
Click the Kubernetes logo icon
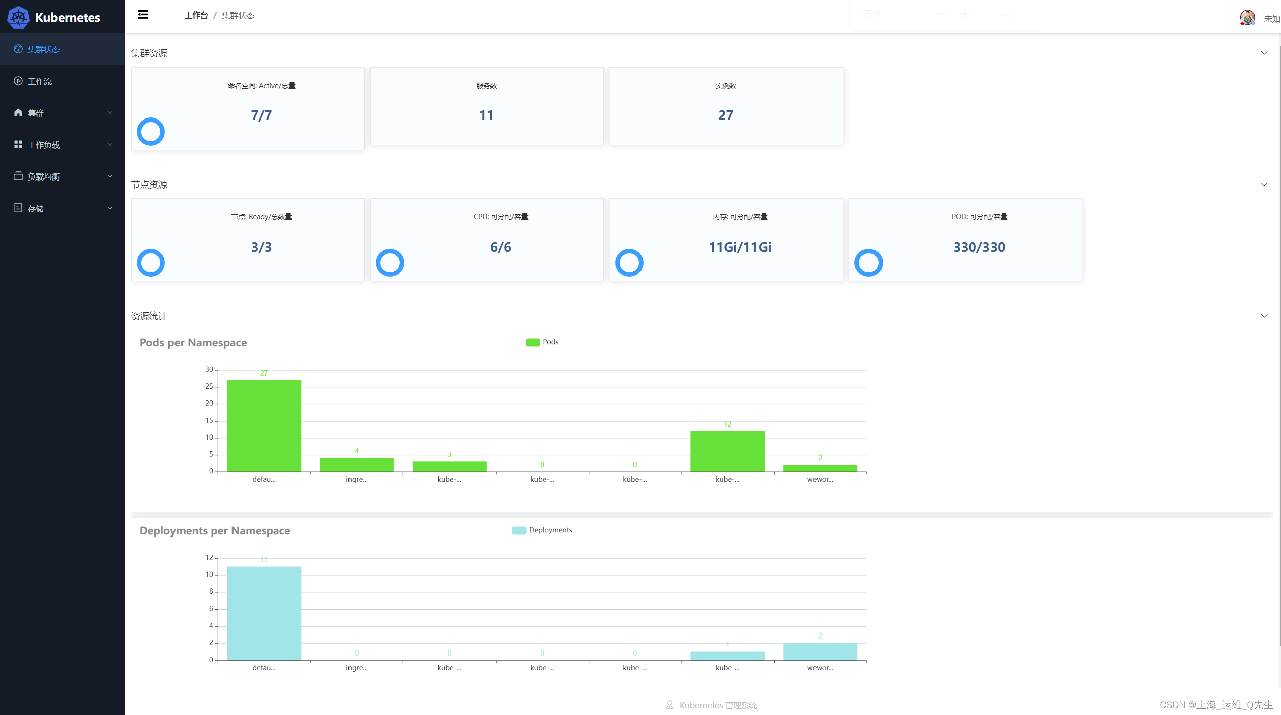click(18, 17)
